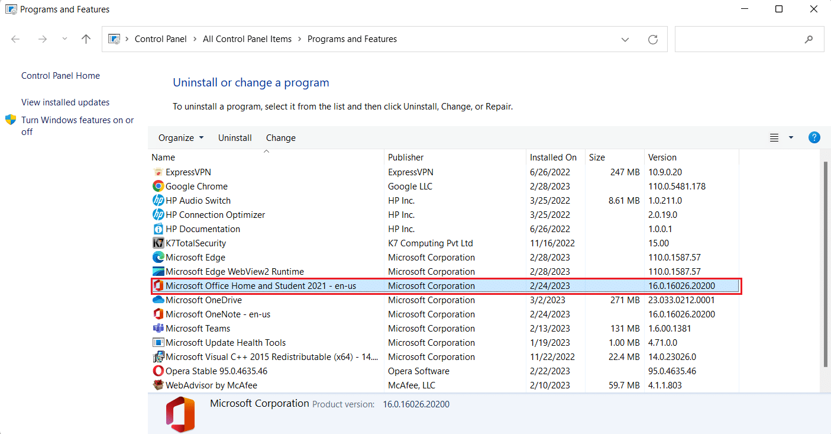Click the HP Audio Switch icon
831x434 pixels.
click(x=158, y=201)
